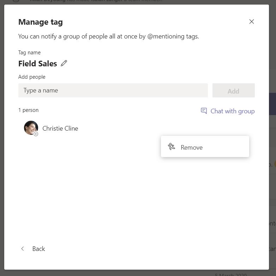The height and width of the screenshot is (276, 276).
Task: Click the 1 person count label
Action: (x=28, y=110)
